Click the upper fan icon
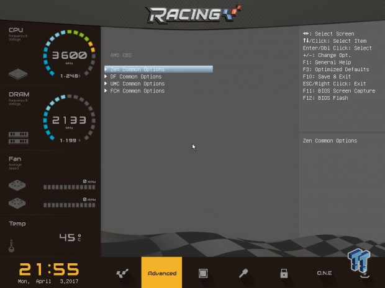Screen dimensions: 385x288 point(17,185)
